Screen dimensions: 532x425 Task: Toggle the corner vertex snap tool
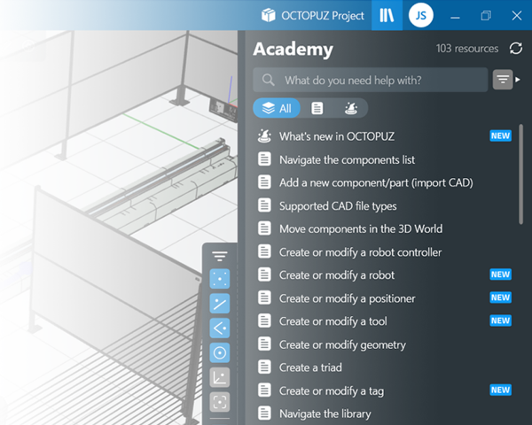[x=220, y=328]
